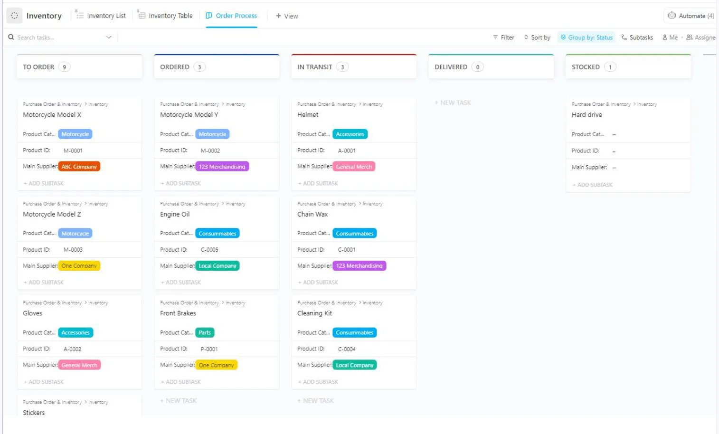
Task: Toggle Subtasks display
Action: tap(637, 37)
